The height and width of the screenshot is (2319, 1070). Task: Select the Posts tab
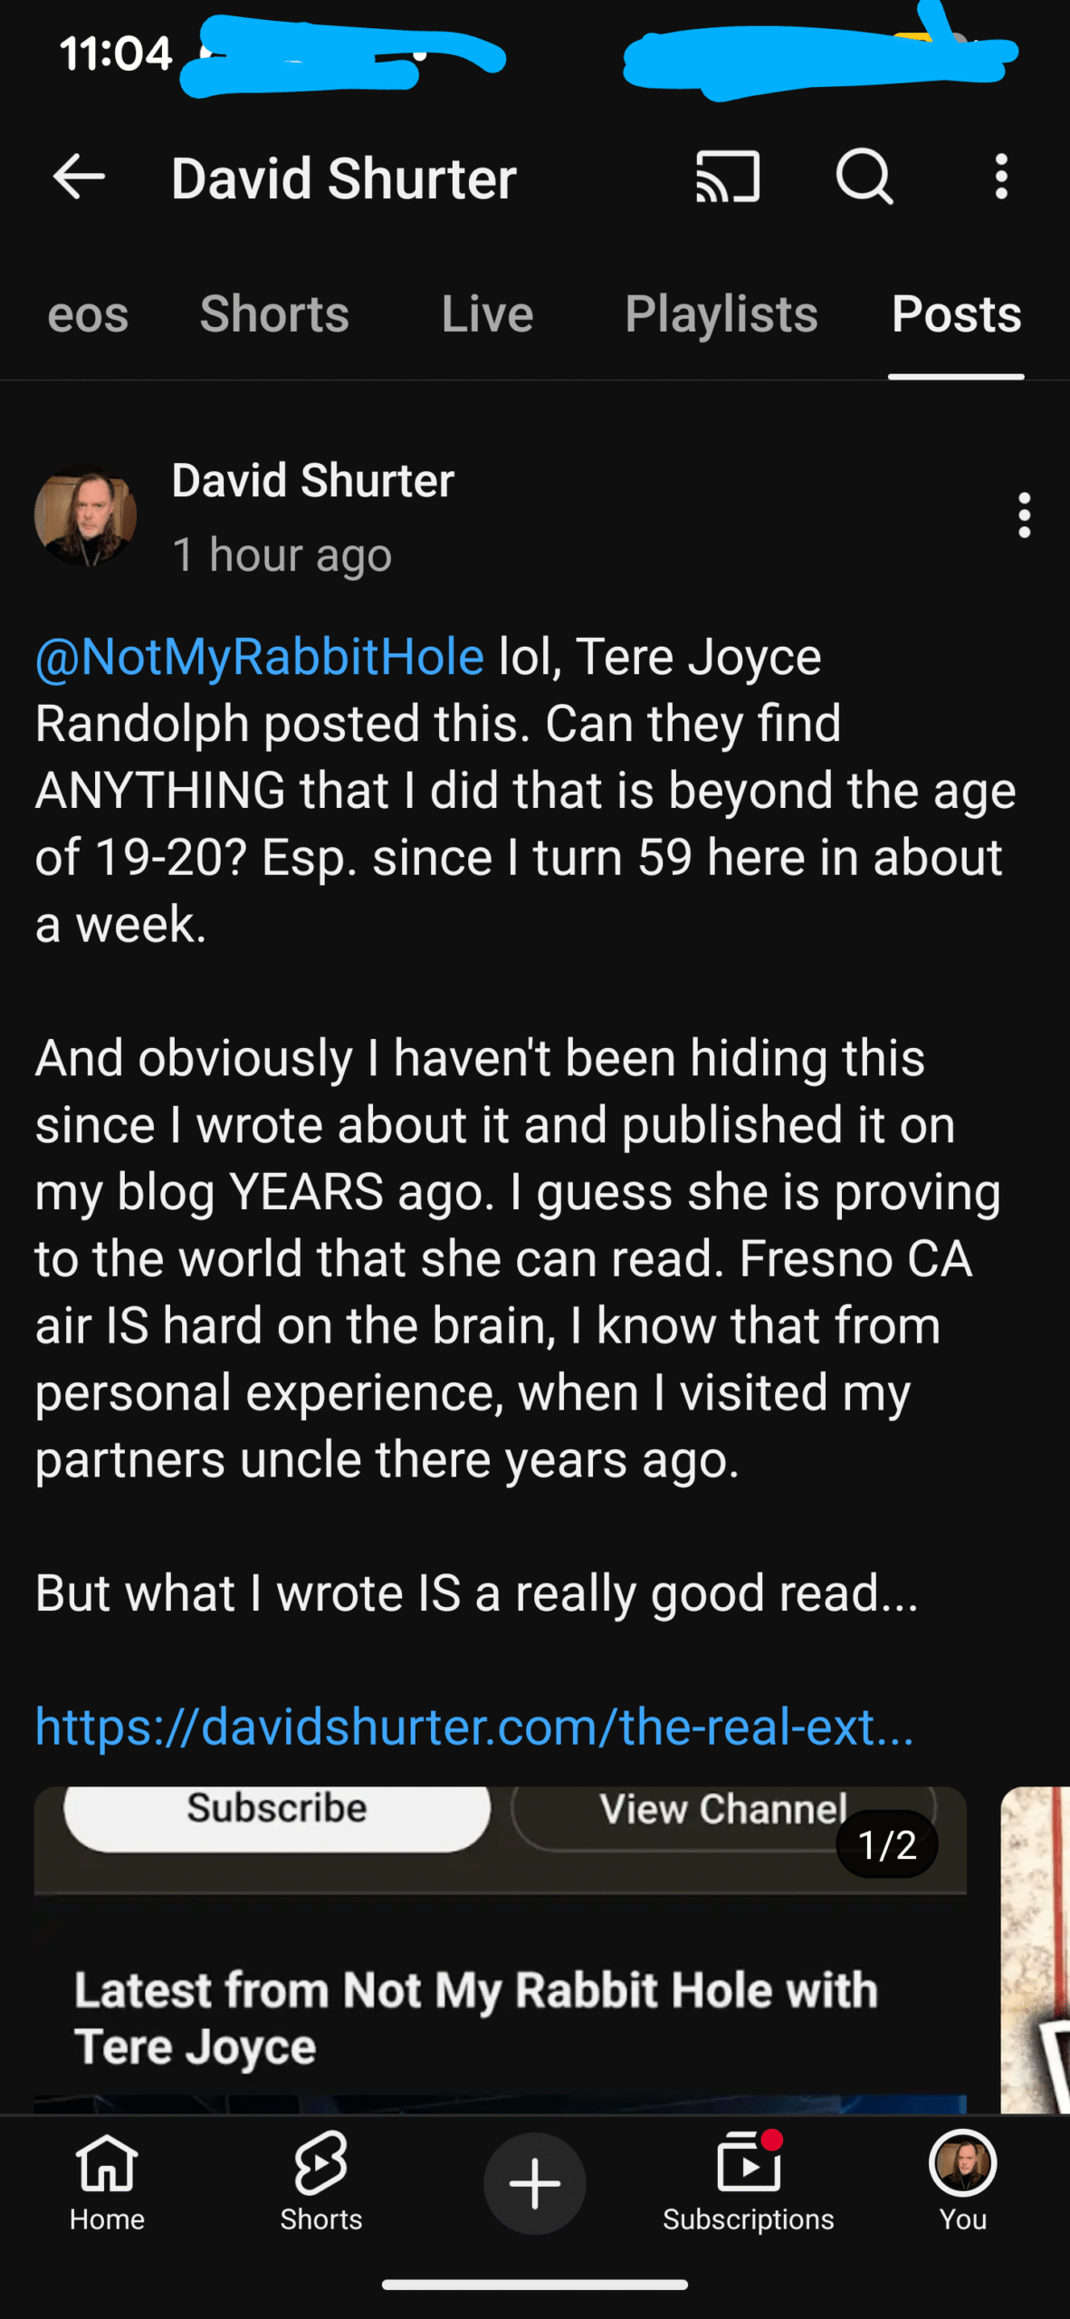click(956, 314)
